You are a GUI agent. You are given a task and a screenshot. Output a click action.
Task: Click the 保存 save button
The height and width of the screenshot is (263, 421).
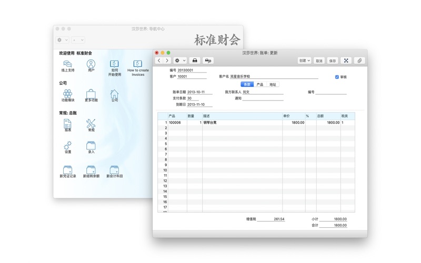click(333, 60)
